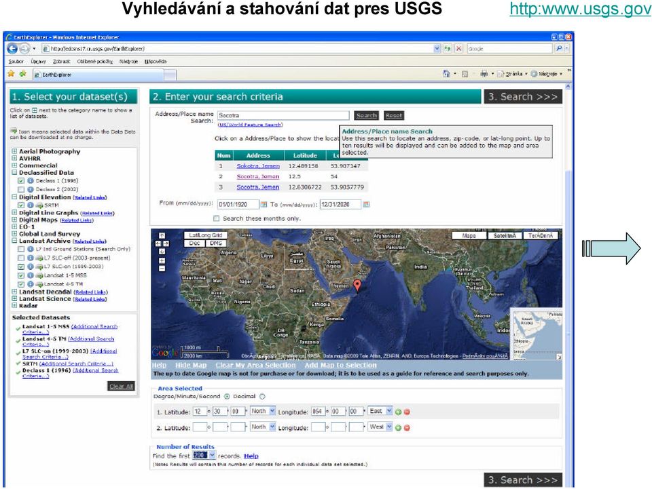Screen dimensions: 652x489
Task: Click the red Stop X icon
Action: (458, 49)
